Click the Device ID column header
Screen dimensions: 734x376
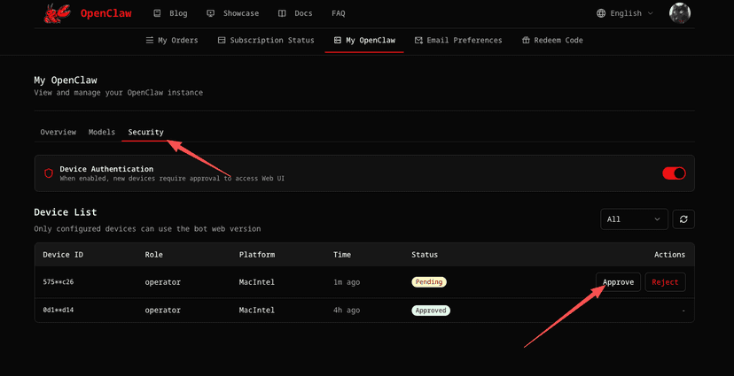pos(63,255)
